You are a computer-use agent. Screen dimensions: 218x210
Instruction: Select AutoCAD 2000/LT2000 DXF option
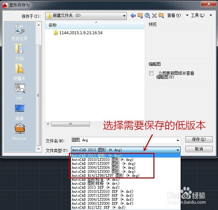126,203
